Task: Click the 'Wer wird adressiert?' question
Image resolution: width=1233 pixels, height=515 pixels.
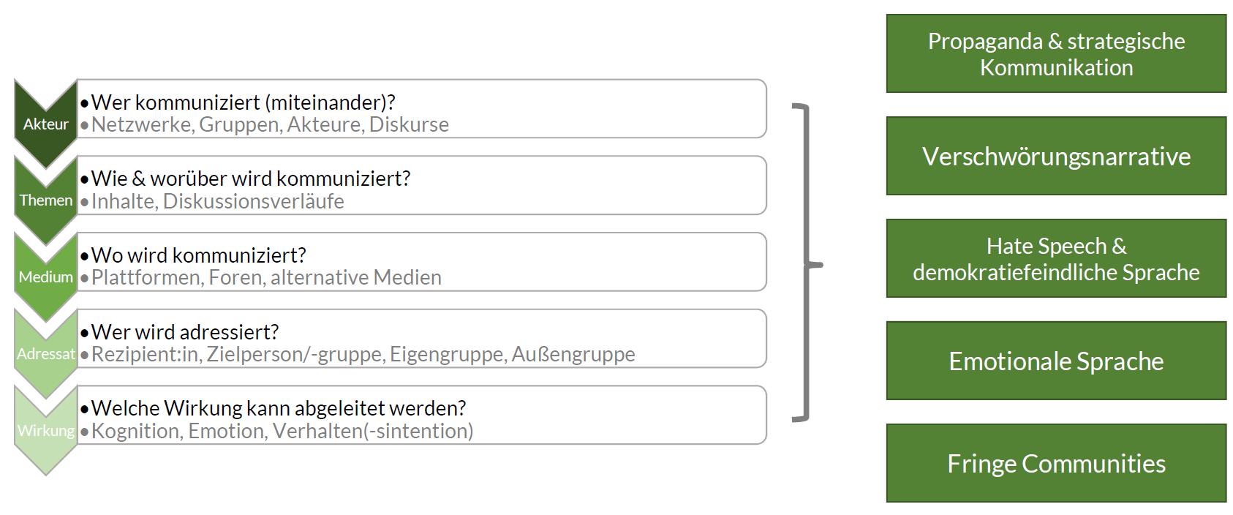Action: coord(185,332)
